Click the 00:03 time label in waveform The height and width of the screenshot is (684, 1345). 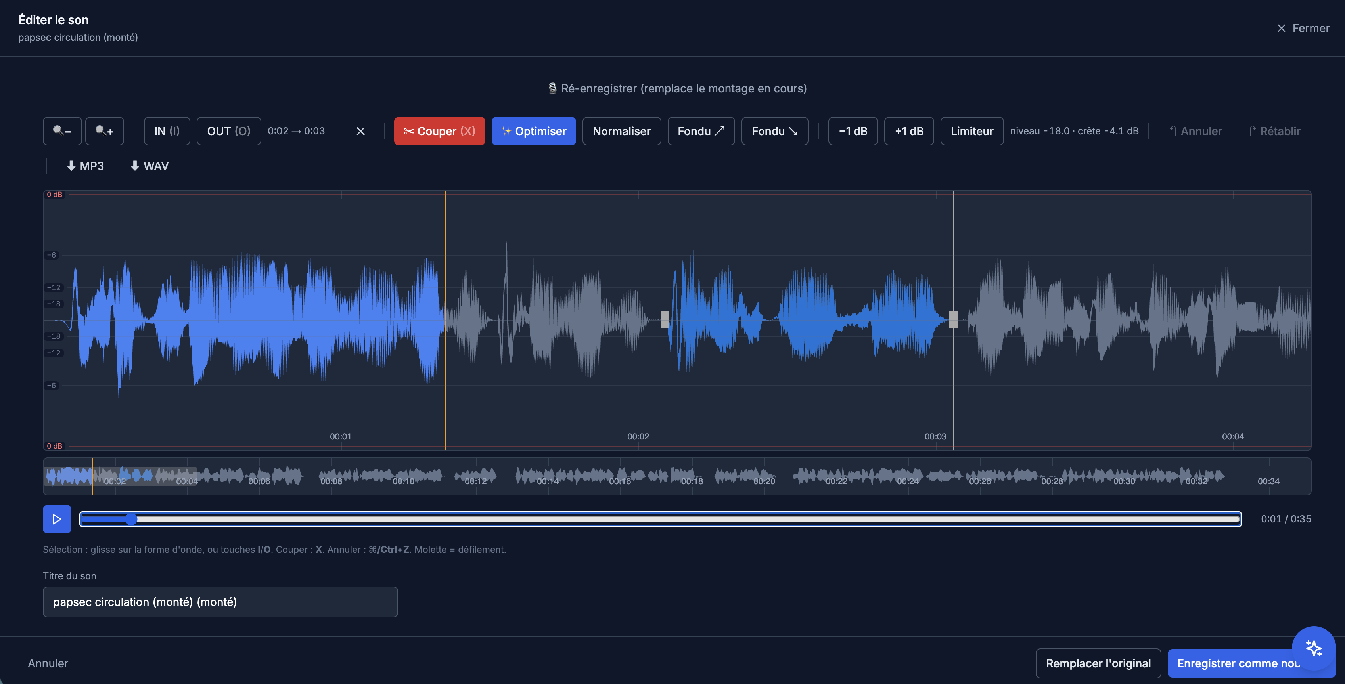point(935,436)
